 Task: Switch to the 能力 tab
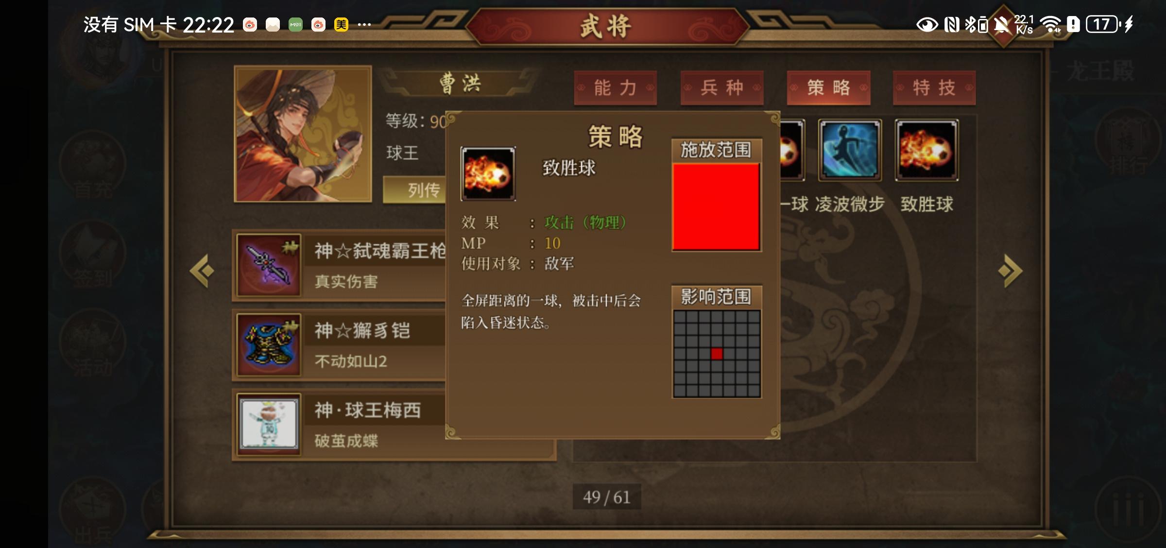(x=615, y=88)
